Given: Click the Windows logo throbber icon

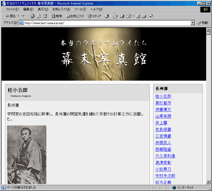Looking at the screenshot, I should pos(205,10).
